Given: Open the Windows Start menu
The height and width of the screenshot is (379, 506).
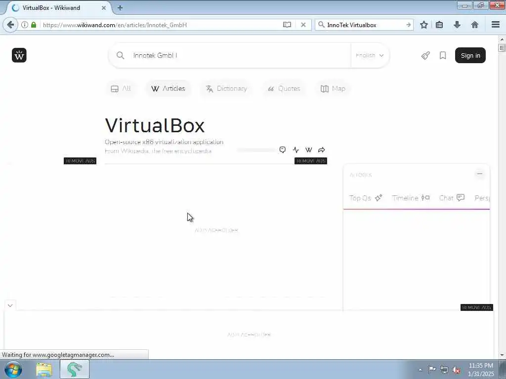Looking at the screenshot, I should tap(13, 369).
